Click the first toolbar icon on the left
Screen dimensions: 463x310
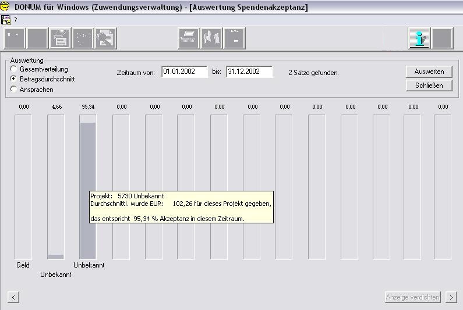click(x=15, y=38)
